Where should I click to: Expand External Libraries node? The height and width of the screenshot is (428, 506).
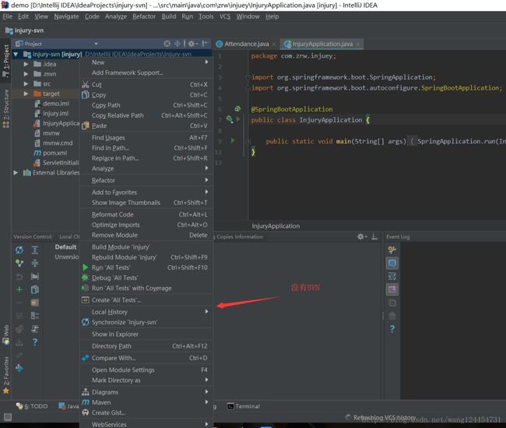(x=16, y=172)
